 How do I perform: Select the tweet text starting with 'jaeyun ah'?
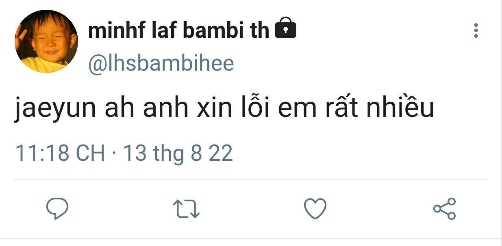pyautogui.click(x=224, y=108)
